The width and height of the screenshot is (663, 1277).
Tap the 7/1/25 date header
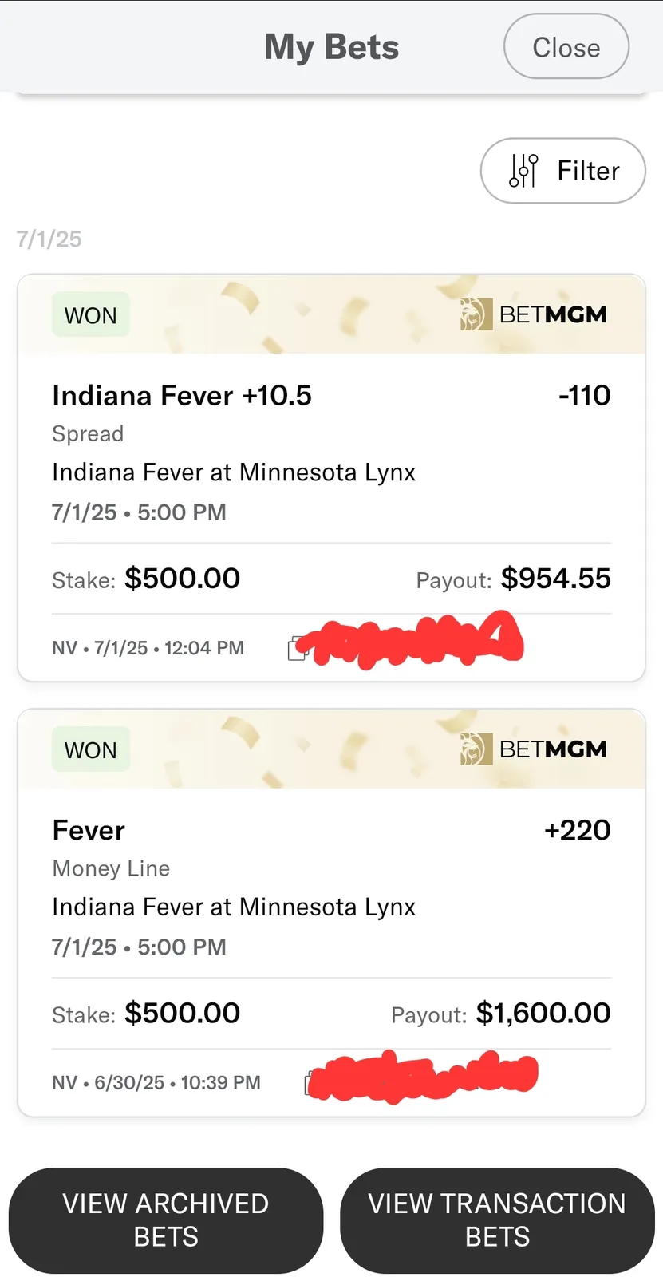(x=49, y=239)
